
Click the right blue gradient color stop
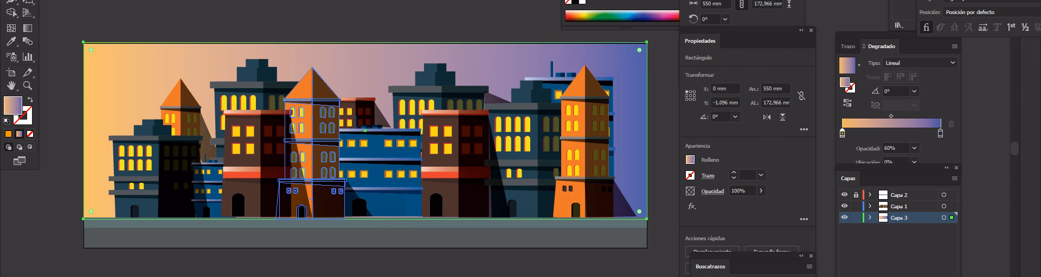point(940,133)
